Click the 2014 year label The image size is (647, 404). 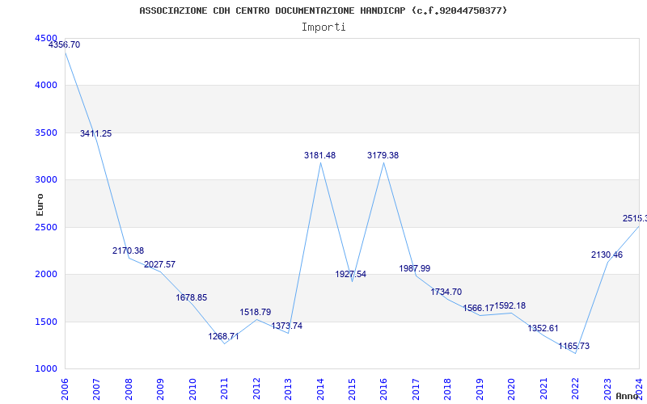[320, 389]
